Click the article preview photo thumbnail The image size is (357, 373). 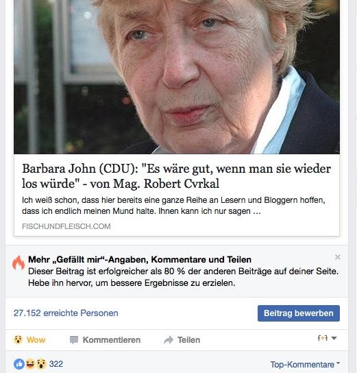177,77
